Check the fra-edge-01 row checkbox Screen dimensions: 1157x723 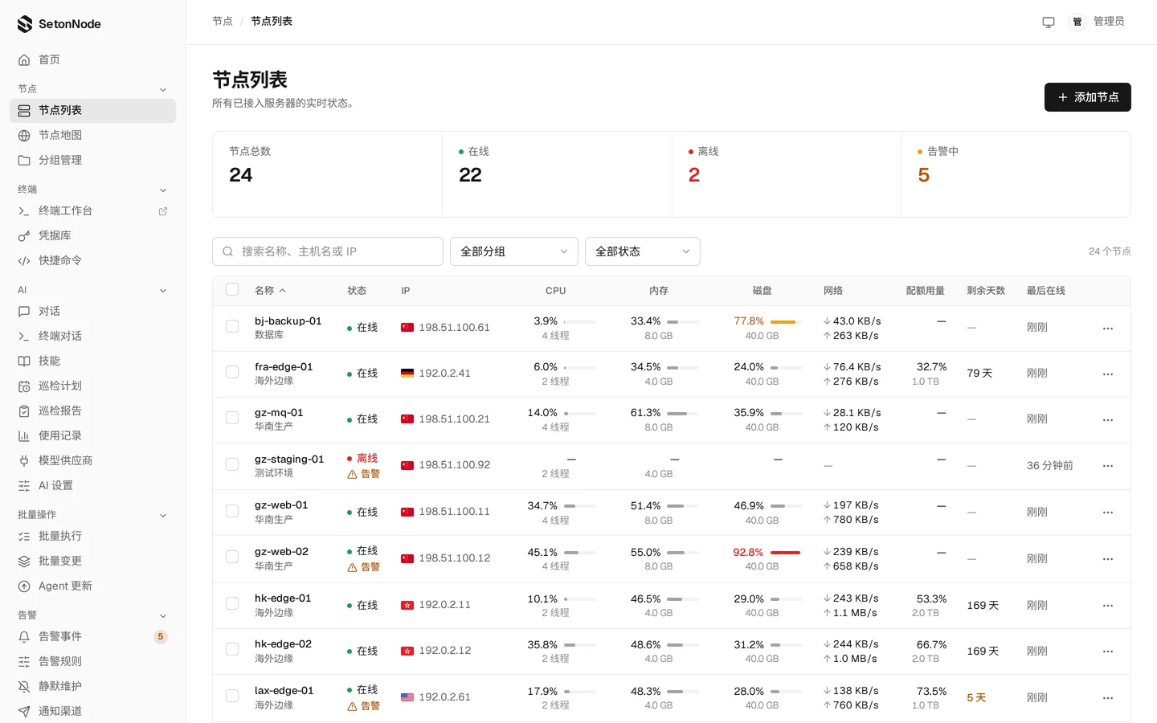232,373
